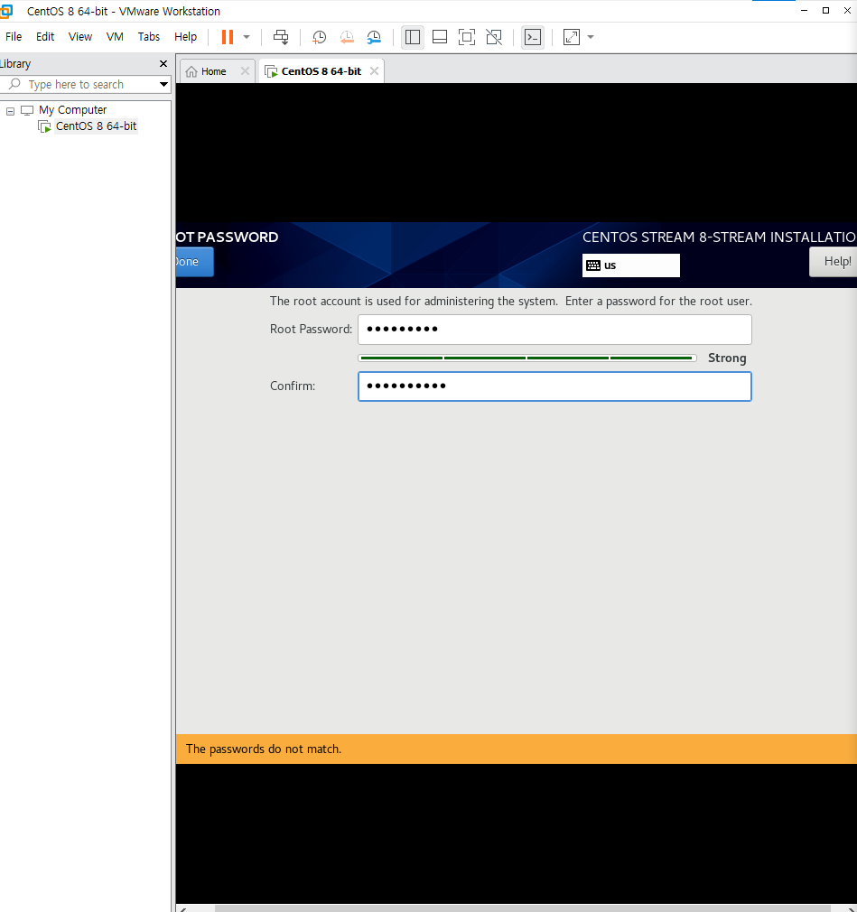This screenshot has height=912, width=857.
Task: Revert the virtual machine to its snapshot
Action: [x=347, y=37]
